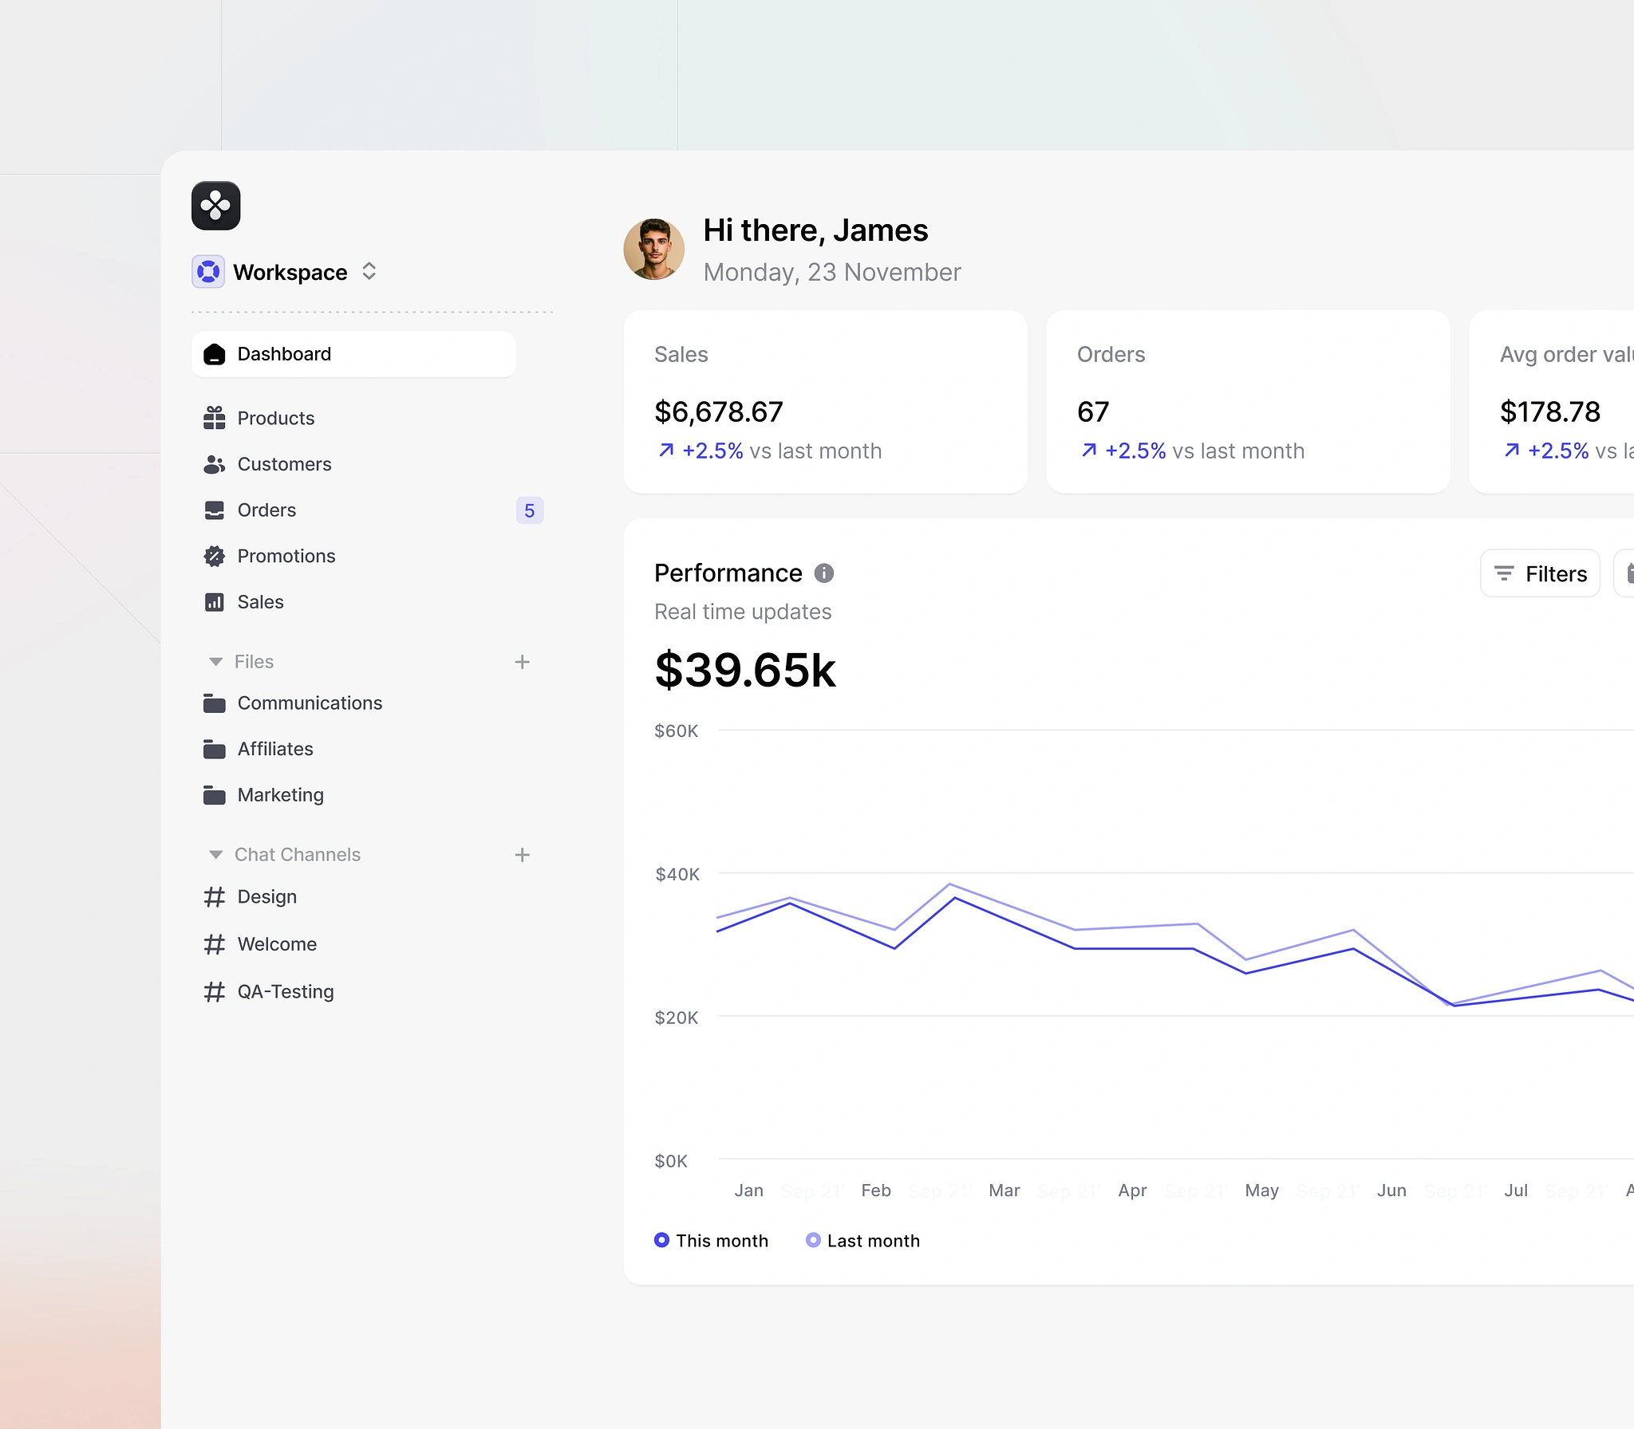Click the app logo icon at top of sidebar
Viewport: 1634px width, 1429px height.
215,206
